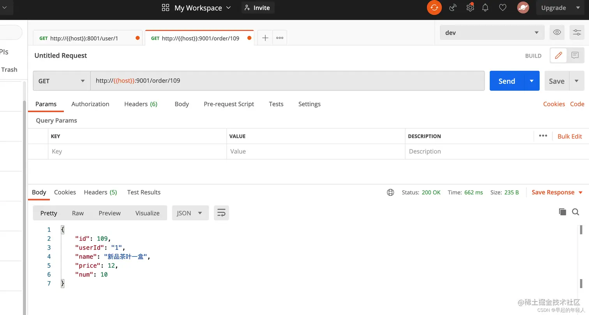The width and height of the screenshot is (589, 315).
Task: Open the manage environments sliders icon
Action: pyautogui.click(x=577, y=32)
